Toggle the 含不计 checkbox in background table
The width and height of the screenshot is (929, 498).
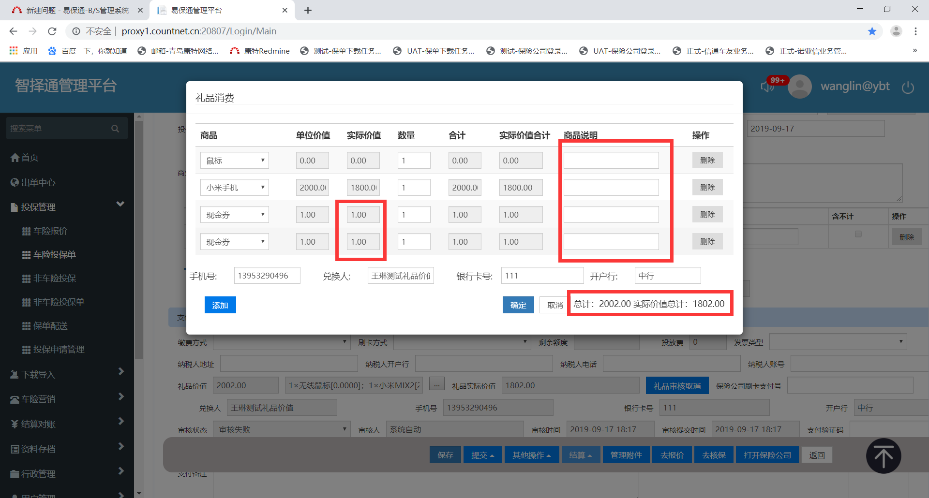tap(858, 234)
